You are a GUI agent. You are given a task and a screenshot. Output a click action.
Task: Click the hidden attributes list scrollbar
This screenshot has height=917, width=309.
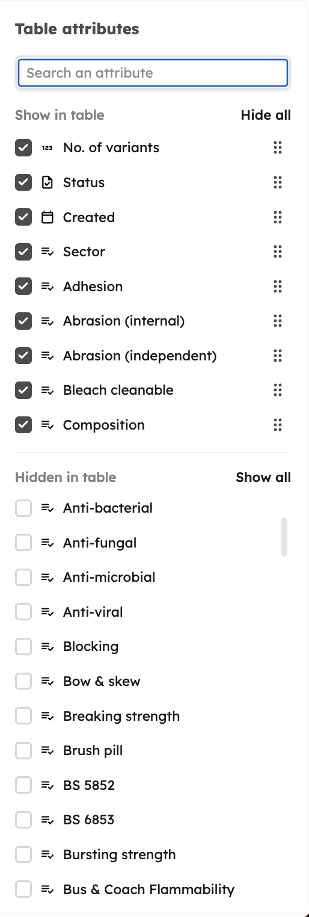284,537
